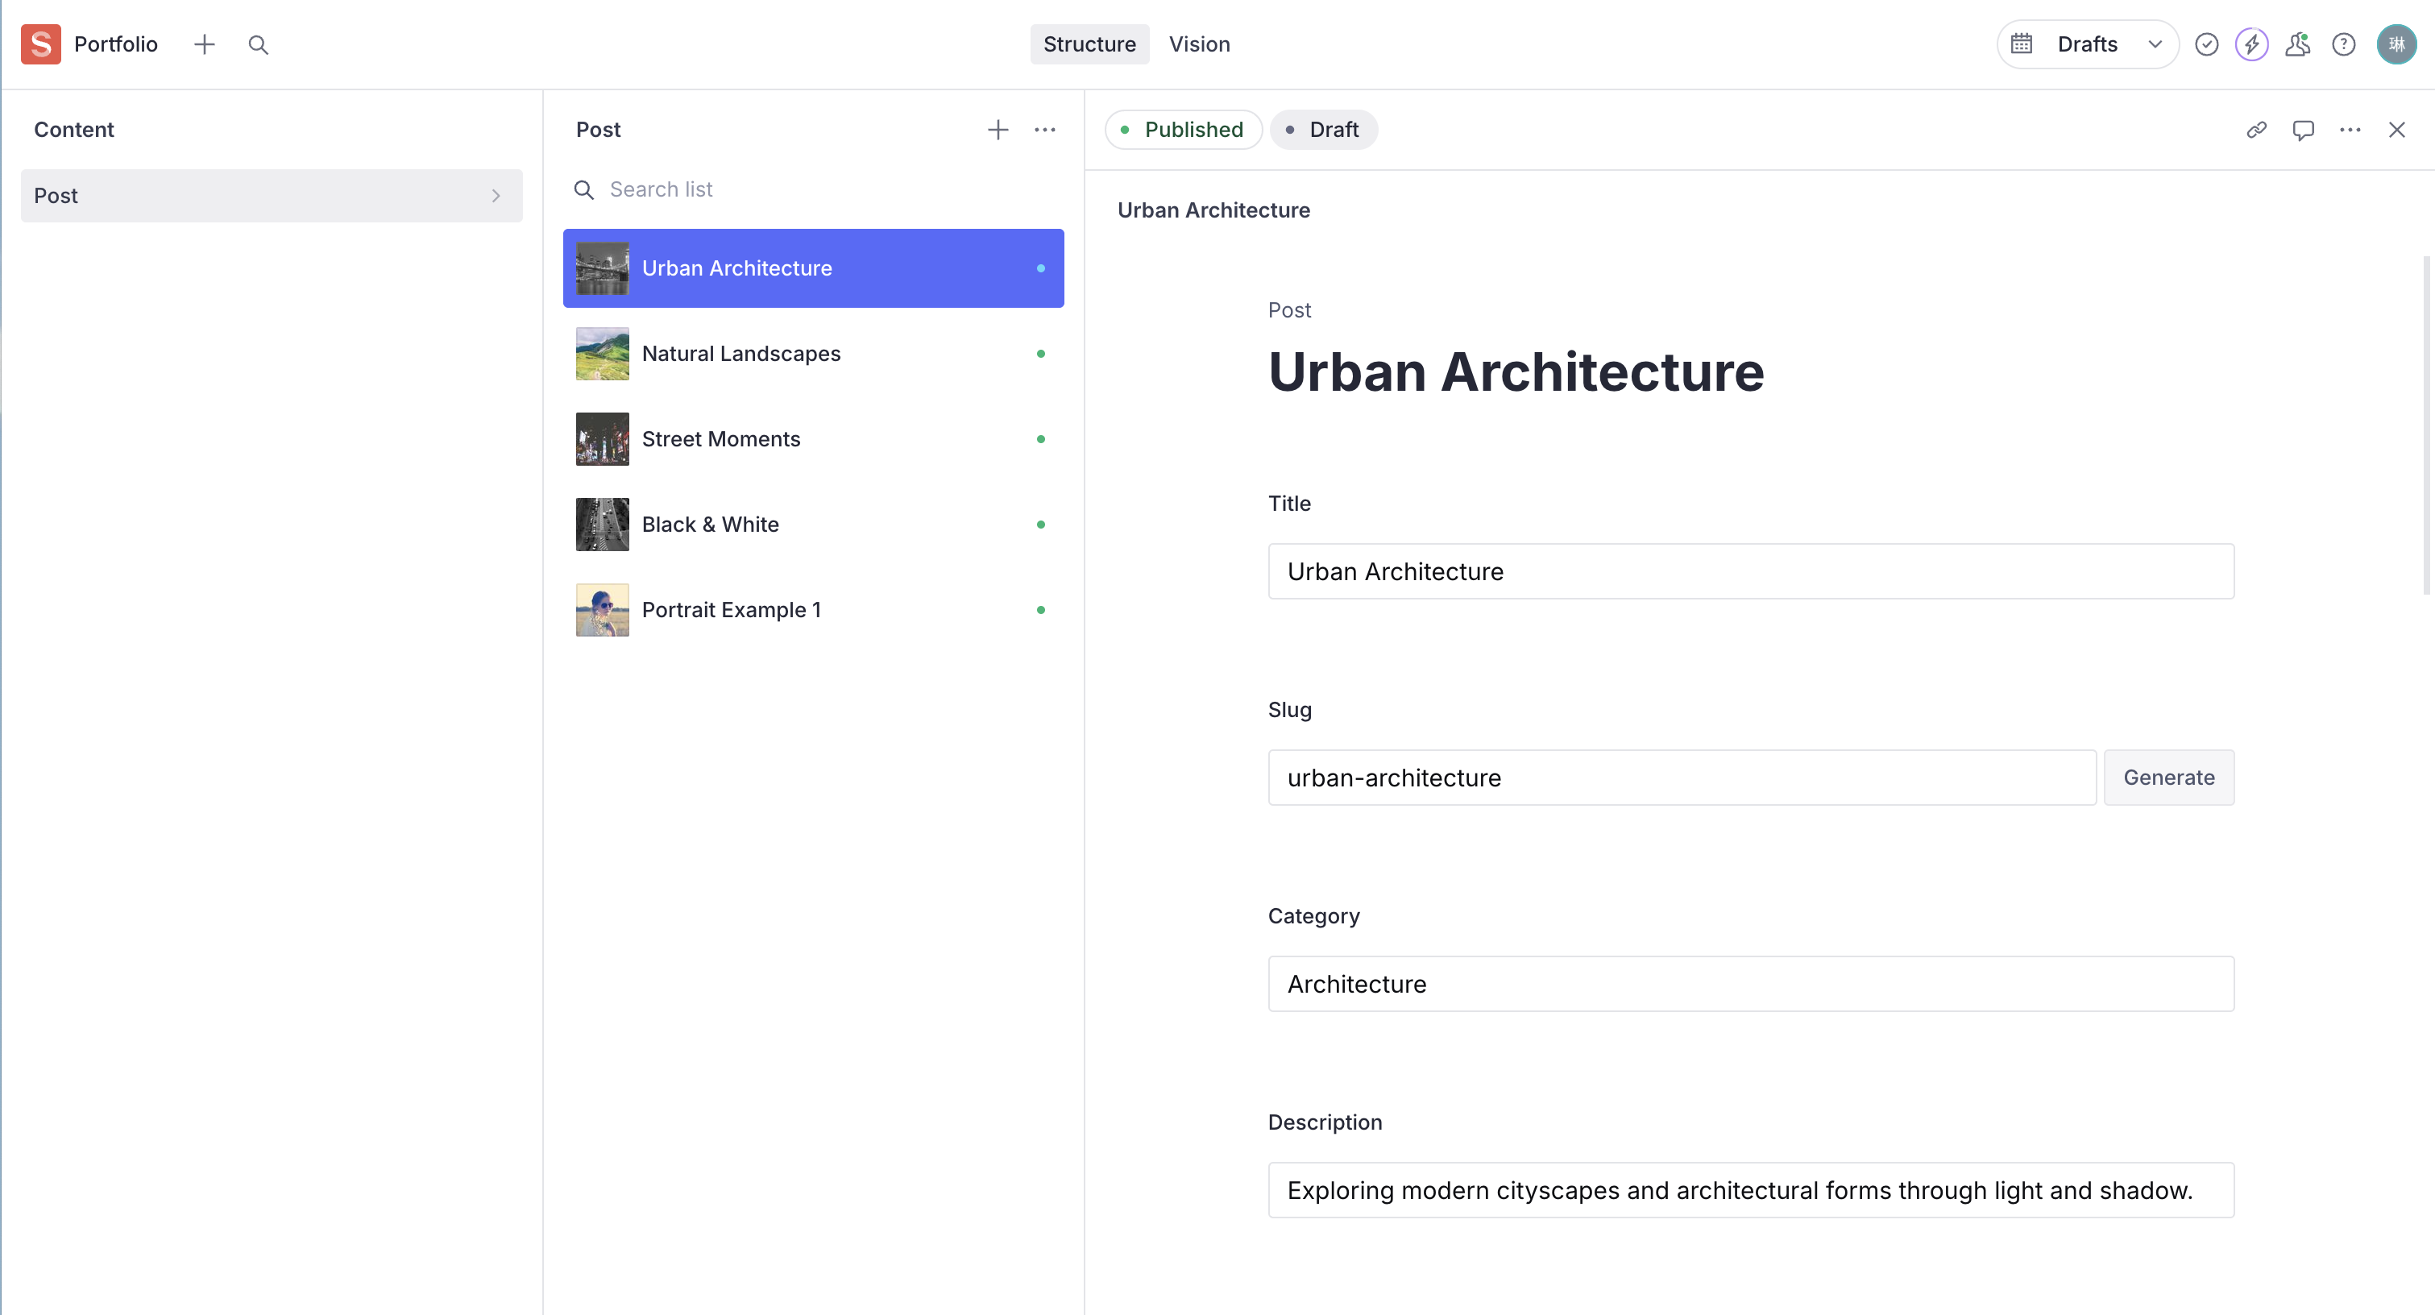
Task: Switch to the Published version chip
Action: click(x=1183, y=131)
